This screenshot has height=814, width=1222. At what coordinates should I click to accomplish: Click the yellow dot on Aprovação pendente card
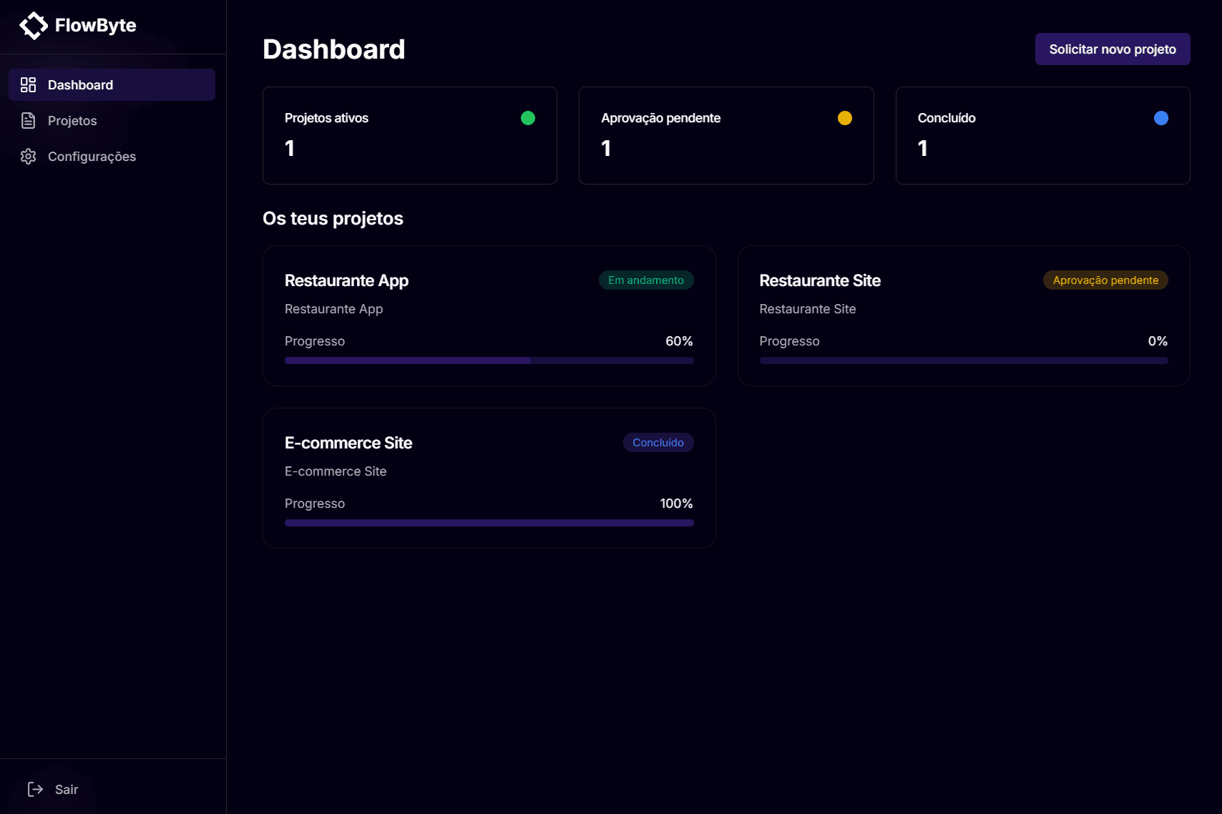(845, 118)
